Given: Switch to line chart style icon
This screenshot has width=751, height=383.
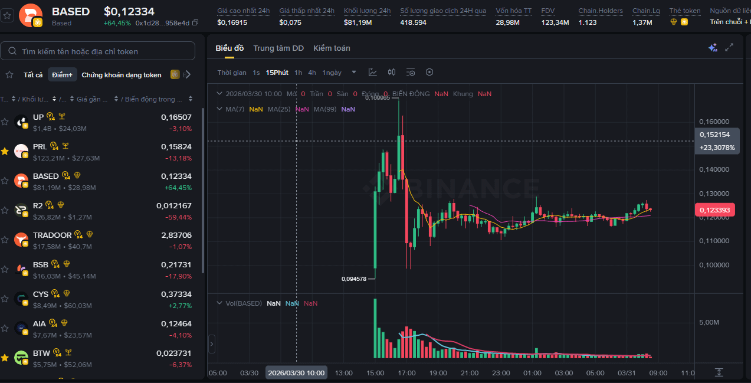Looking at the screenshot, I should coord(373,72).
